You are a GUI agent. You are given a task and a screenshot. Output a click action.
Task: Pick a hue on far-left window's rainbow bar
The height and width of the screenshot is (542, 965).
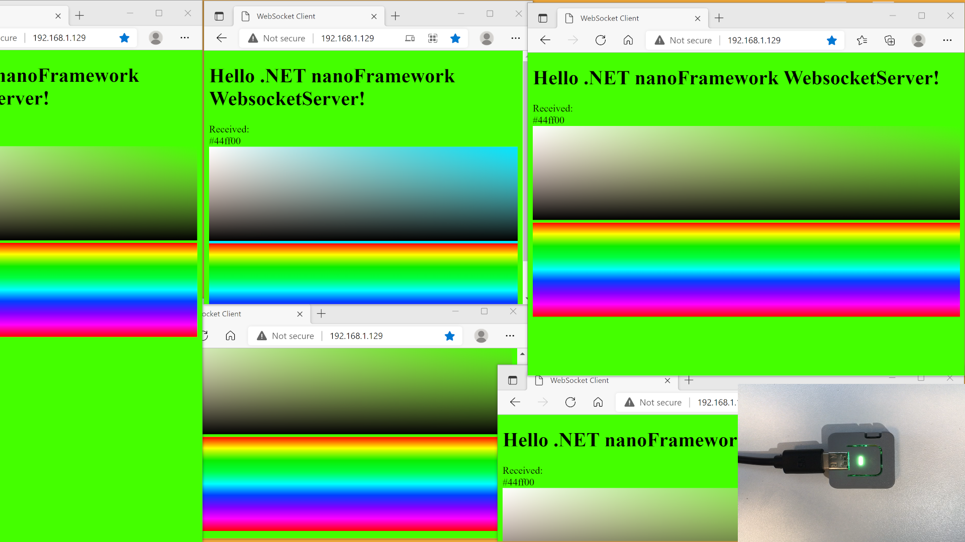pyautogui.click(x=99, y=290)
